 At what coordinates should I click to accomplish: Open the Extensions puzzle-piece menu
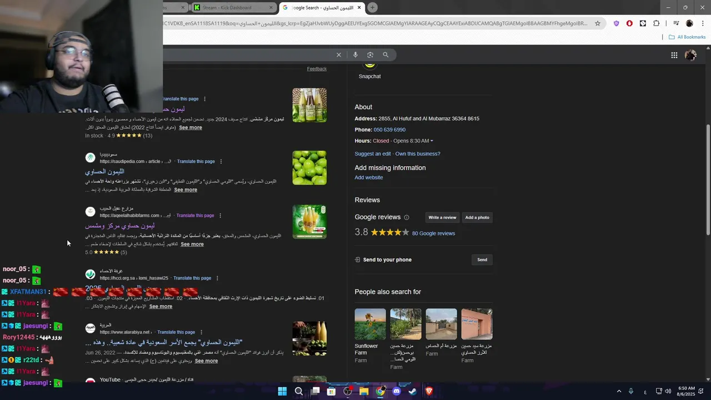tap(656, 23)
